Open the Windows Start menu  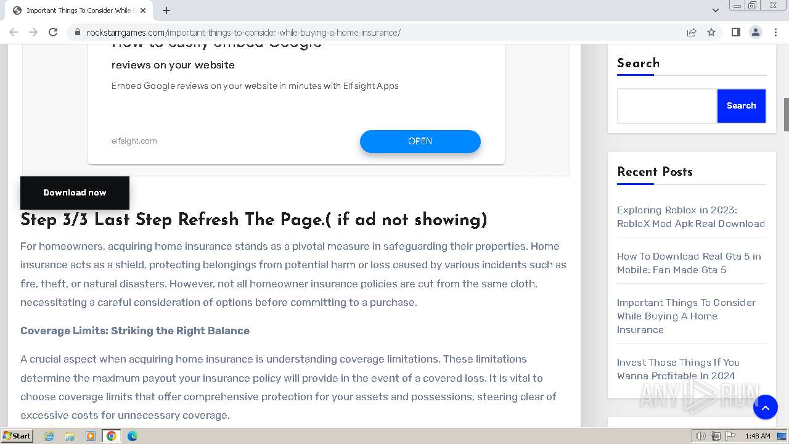[17, 435]
